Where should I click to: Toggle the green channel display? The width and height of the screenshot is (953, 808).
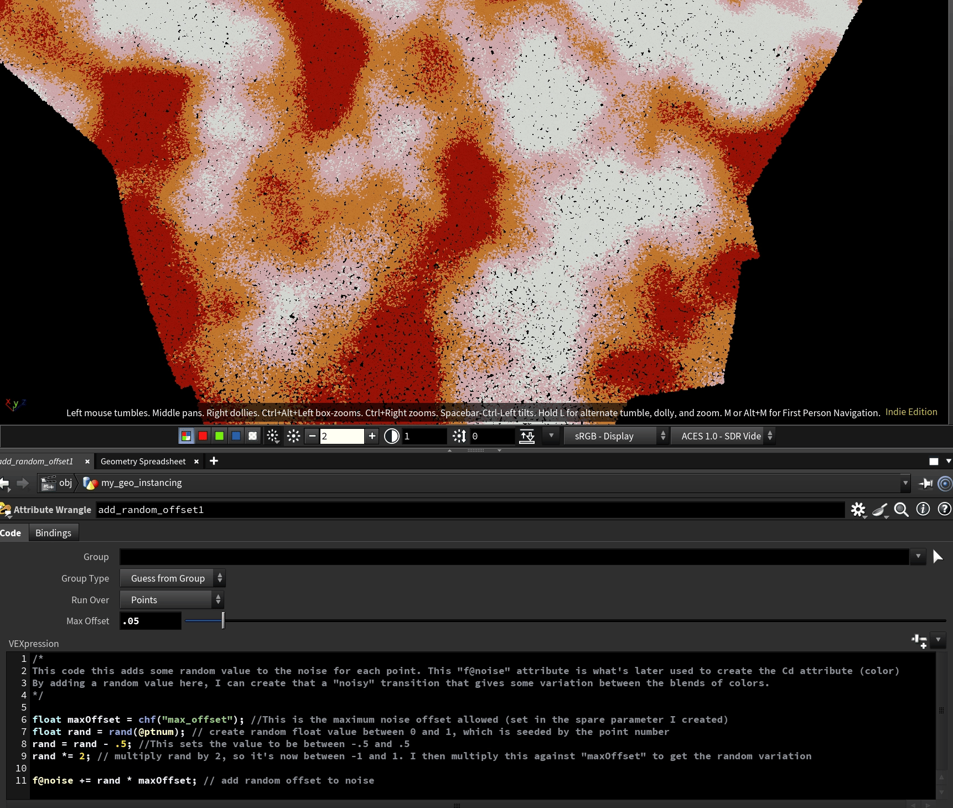pos(220,436)
